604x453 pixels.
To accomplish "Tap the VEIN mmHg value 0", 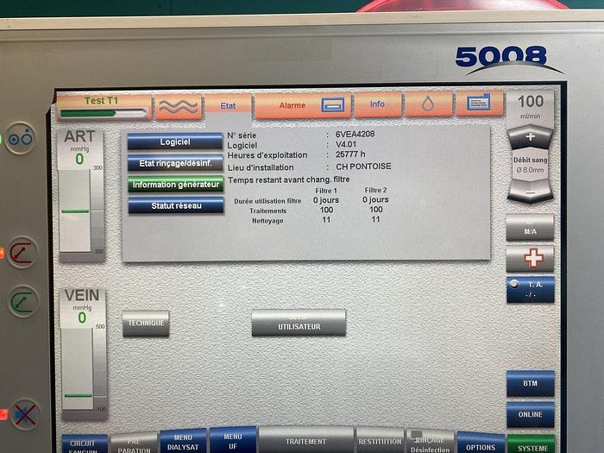I will [82, 318].
